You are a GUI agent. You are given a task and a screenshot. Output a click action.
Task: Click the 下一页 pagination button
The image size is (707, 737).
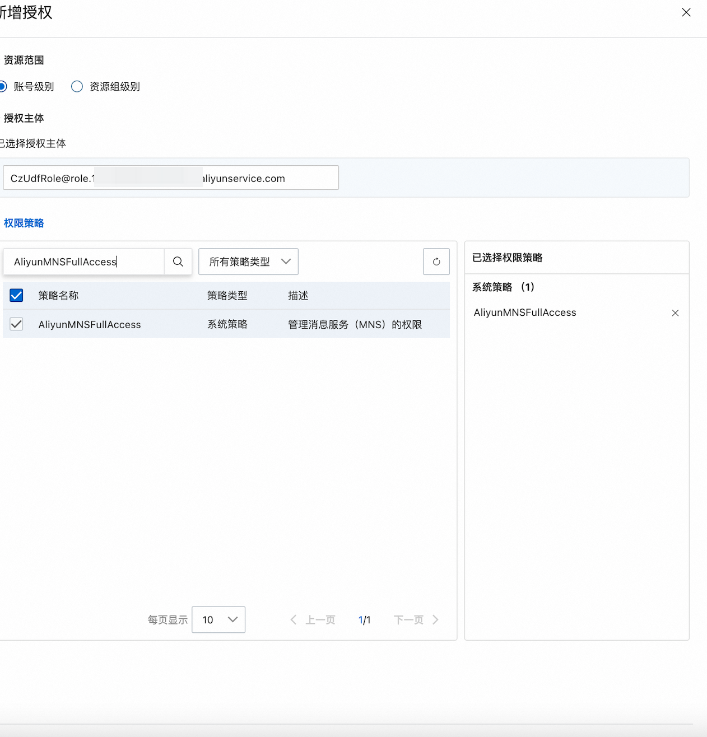(x=408, y=619)
